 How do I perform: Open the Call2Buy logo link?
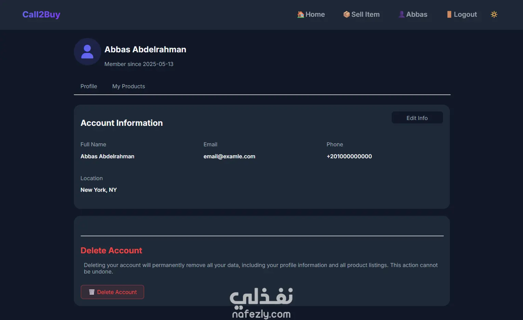coord(41,14)
